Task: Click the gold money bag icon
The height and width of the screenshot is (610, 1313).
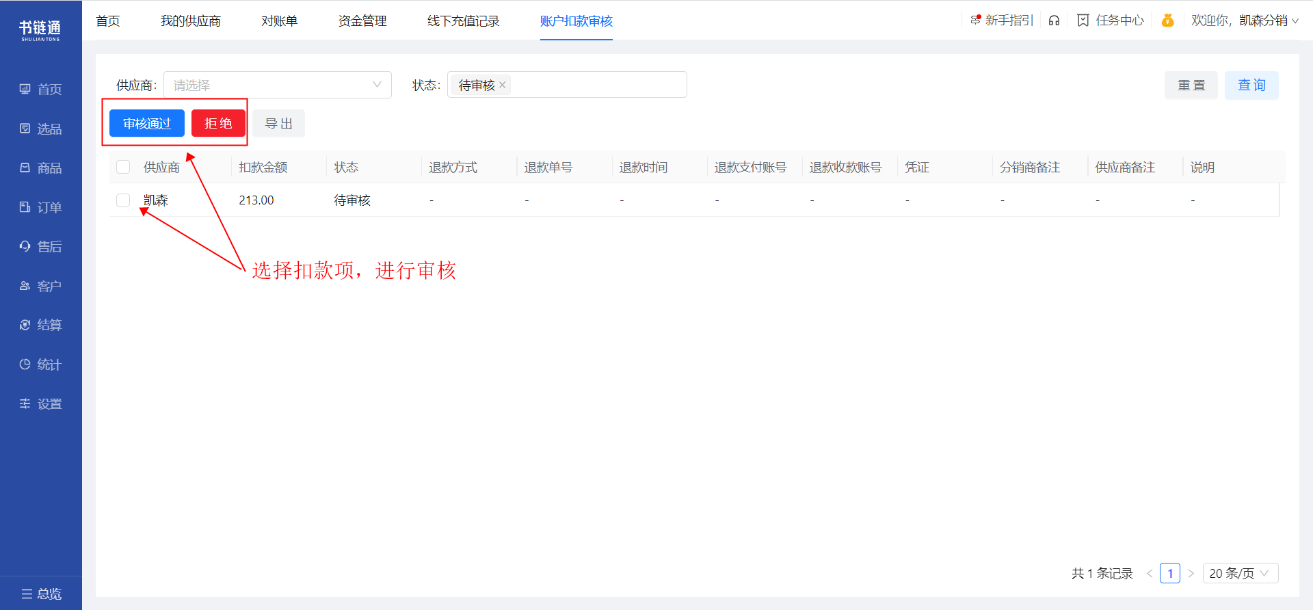Action: click(1167, 21)
